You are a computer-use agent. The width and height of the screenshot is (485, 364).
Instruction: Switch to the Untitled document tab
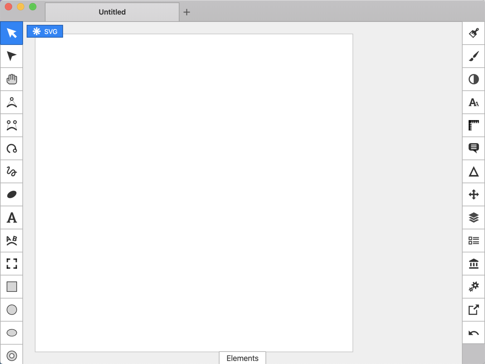(112, 12)
